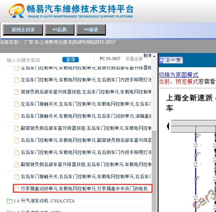Screen dimensions: 216x212
Task: Click document icon of 驾驶员侧后部车窗升降器按钮 row
Action: (17, 92)
